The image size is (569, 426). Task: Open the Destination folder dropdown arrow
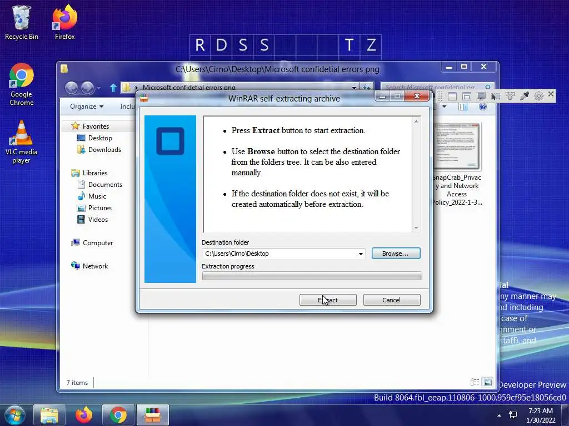(x=361, y=253)
